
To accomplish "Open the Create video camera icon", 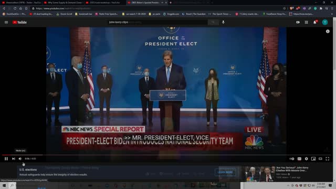I will (298, 22).
